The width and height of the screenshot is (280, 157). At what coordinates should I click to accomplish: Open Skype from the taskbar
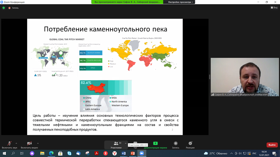point(69,153)
